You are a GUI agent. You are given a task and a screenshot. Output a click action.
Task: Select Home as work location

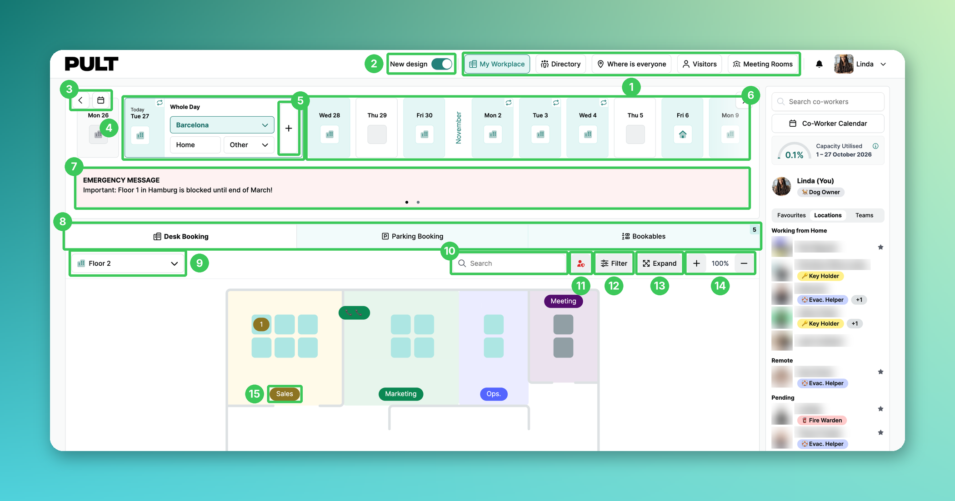[x=195, y=145]
